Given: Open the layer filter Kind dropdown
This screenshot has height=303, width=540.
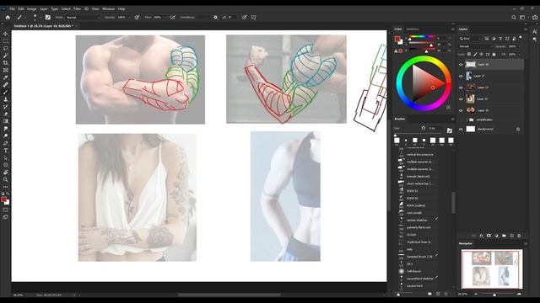Looking at the screenshot, I should coord(471,39).
